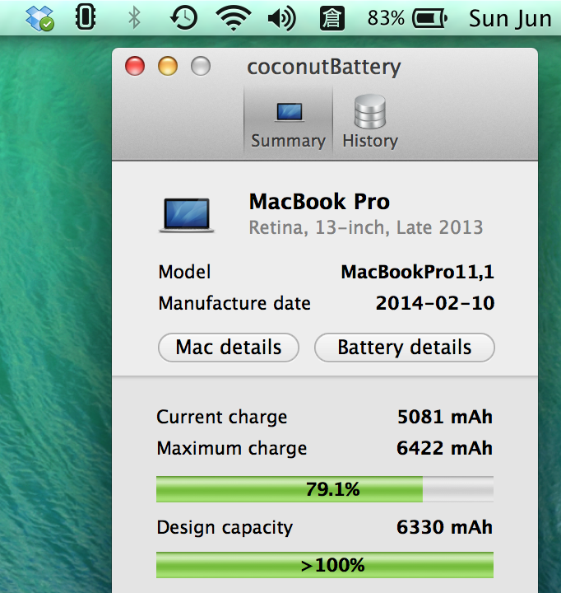Click the MacBookPro11,1 model value
The width and height of the screenshot is (561, 593).
[x=417, y=272]
